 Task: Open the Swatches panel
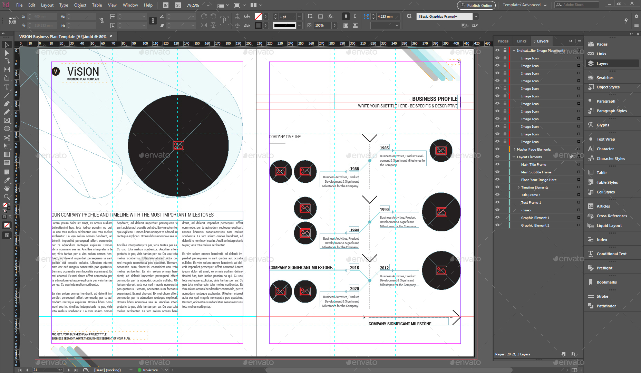[x=605, y=78]
